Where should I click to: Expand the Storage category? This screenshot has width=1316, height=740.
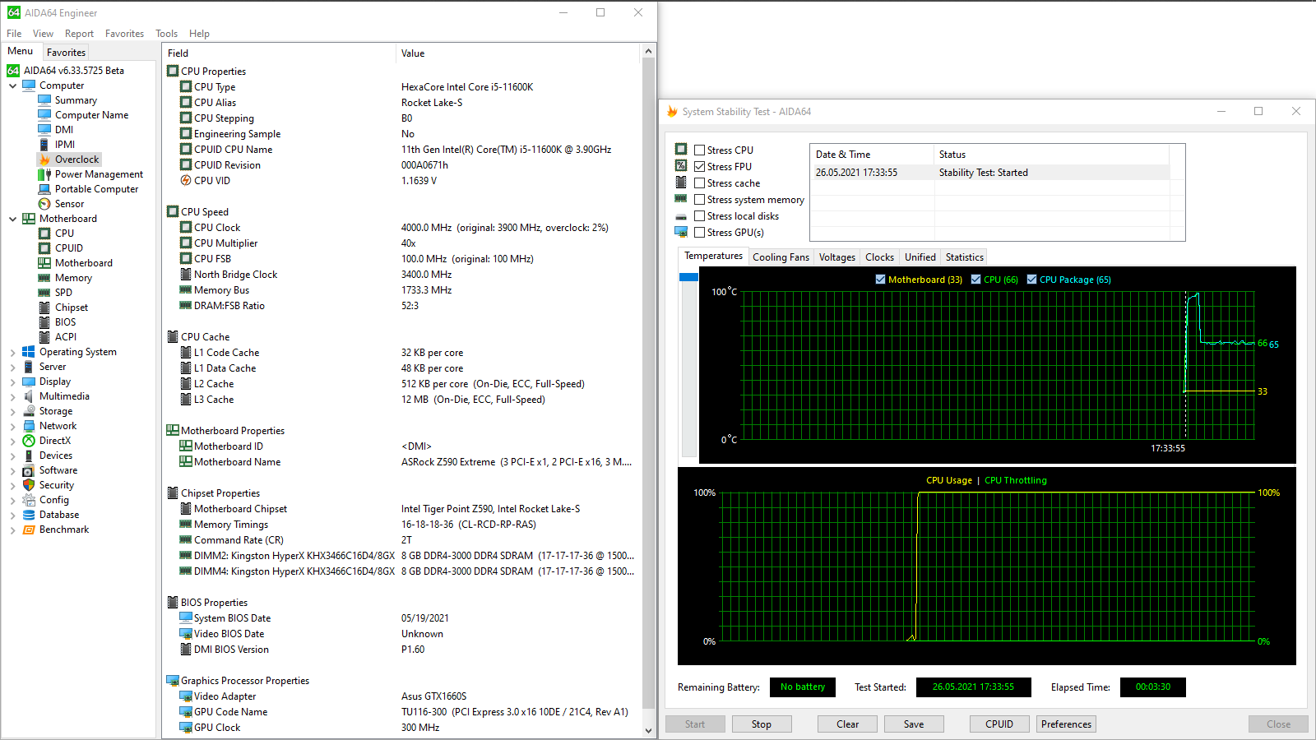coord(12,410)
